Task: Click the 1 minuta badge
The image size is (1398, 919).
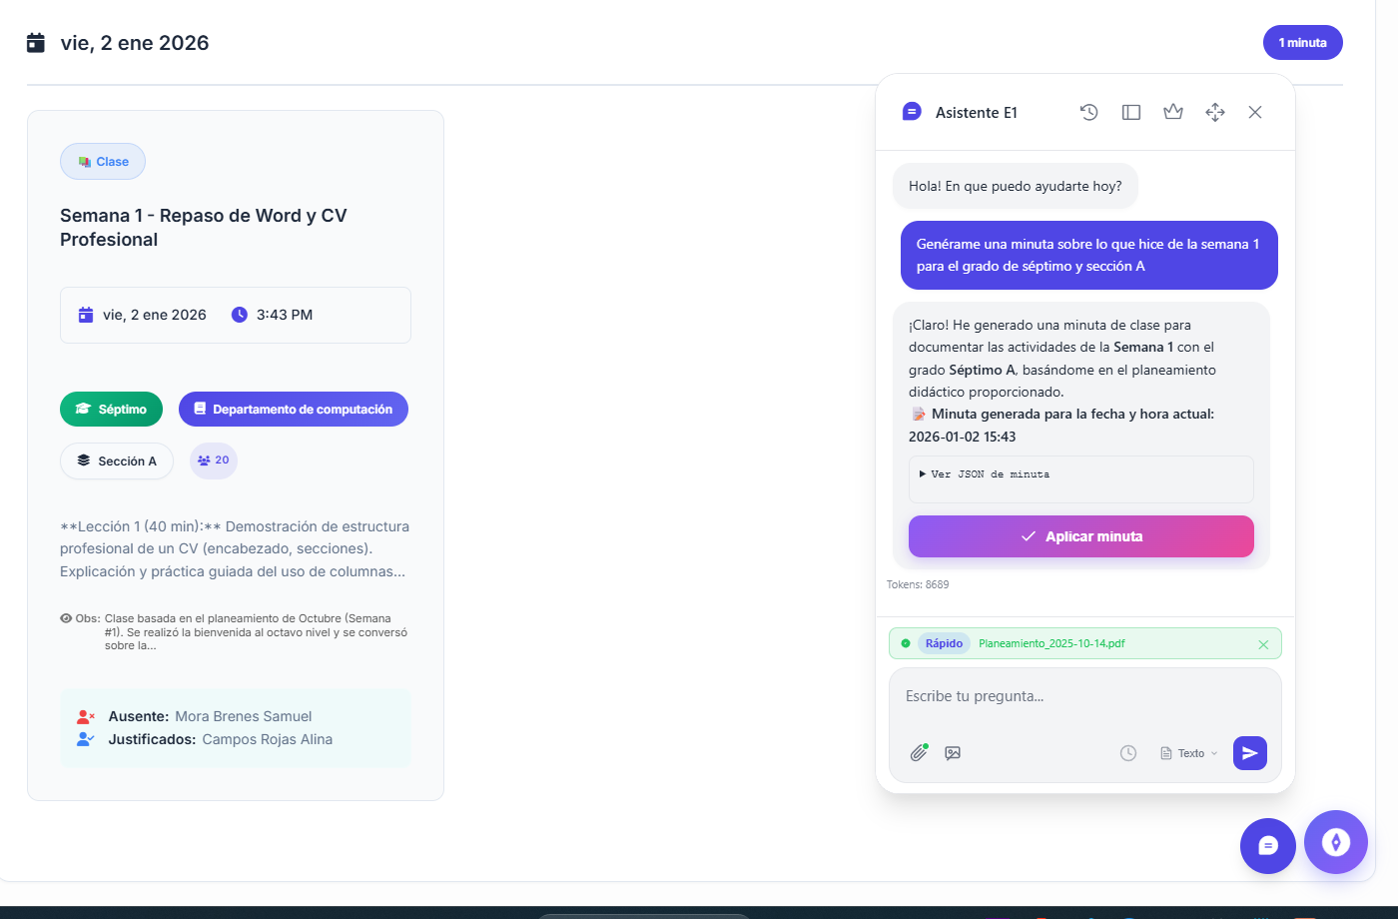Action: pos(1302,43)
